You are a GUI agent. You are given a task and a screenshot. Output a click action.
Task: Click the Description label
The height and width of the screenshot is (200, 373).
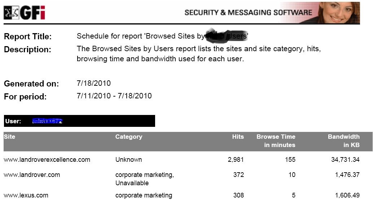click(27, 49)
